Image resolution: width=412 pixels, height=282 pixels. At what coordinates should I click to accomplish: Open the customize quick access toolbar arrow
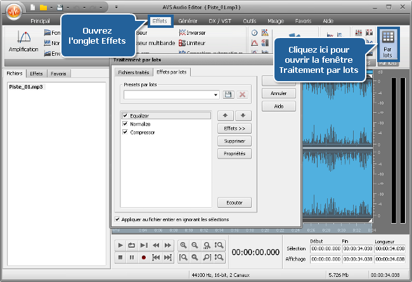(116, 8)
